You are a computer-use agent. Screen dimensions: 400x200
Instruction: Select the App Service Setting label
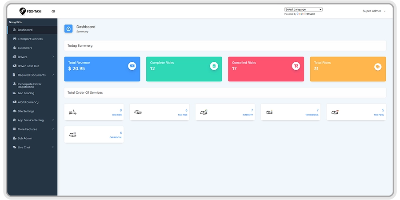click(31, 120)
